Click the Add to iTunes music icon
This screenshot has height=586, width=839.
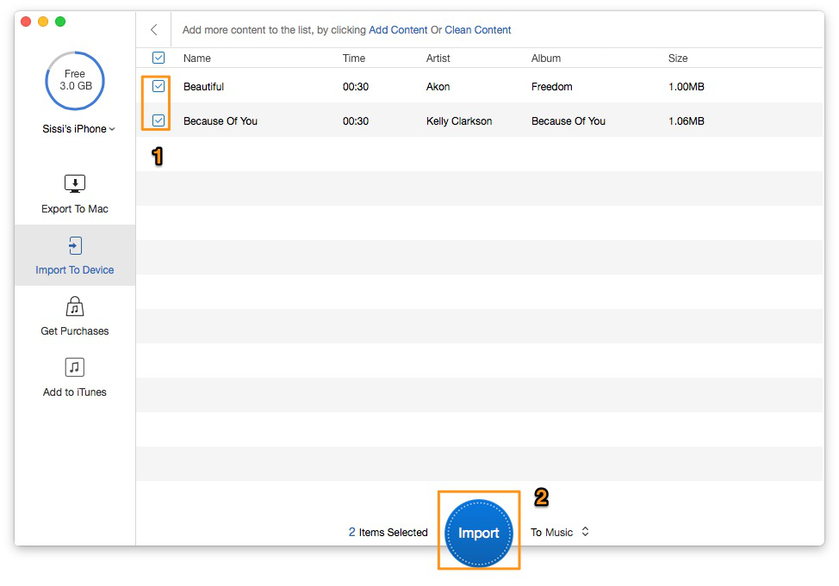75,367
